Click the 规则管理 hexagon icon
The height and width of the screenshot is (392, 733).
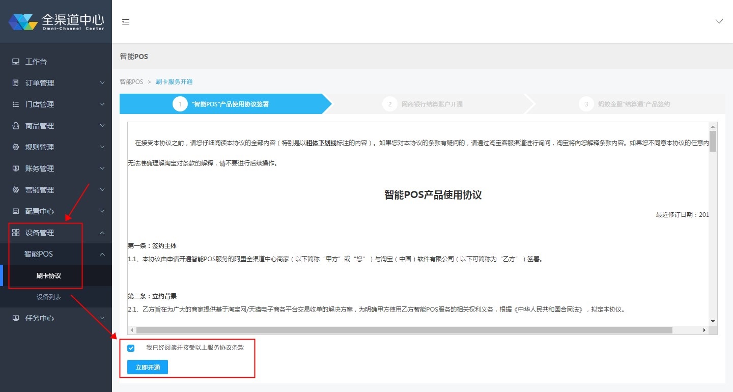16,147
